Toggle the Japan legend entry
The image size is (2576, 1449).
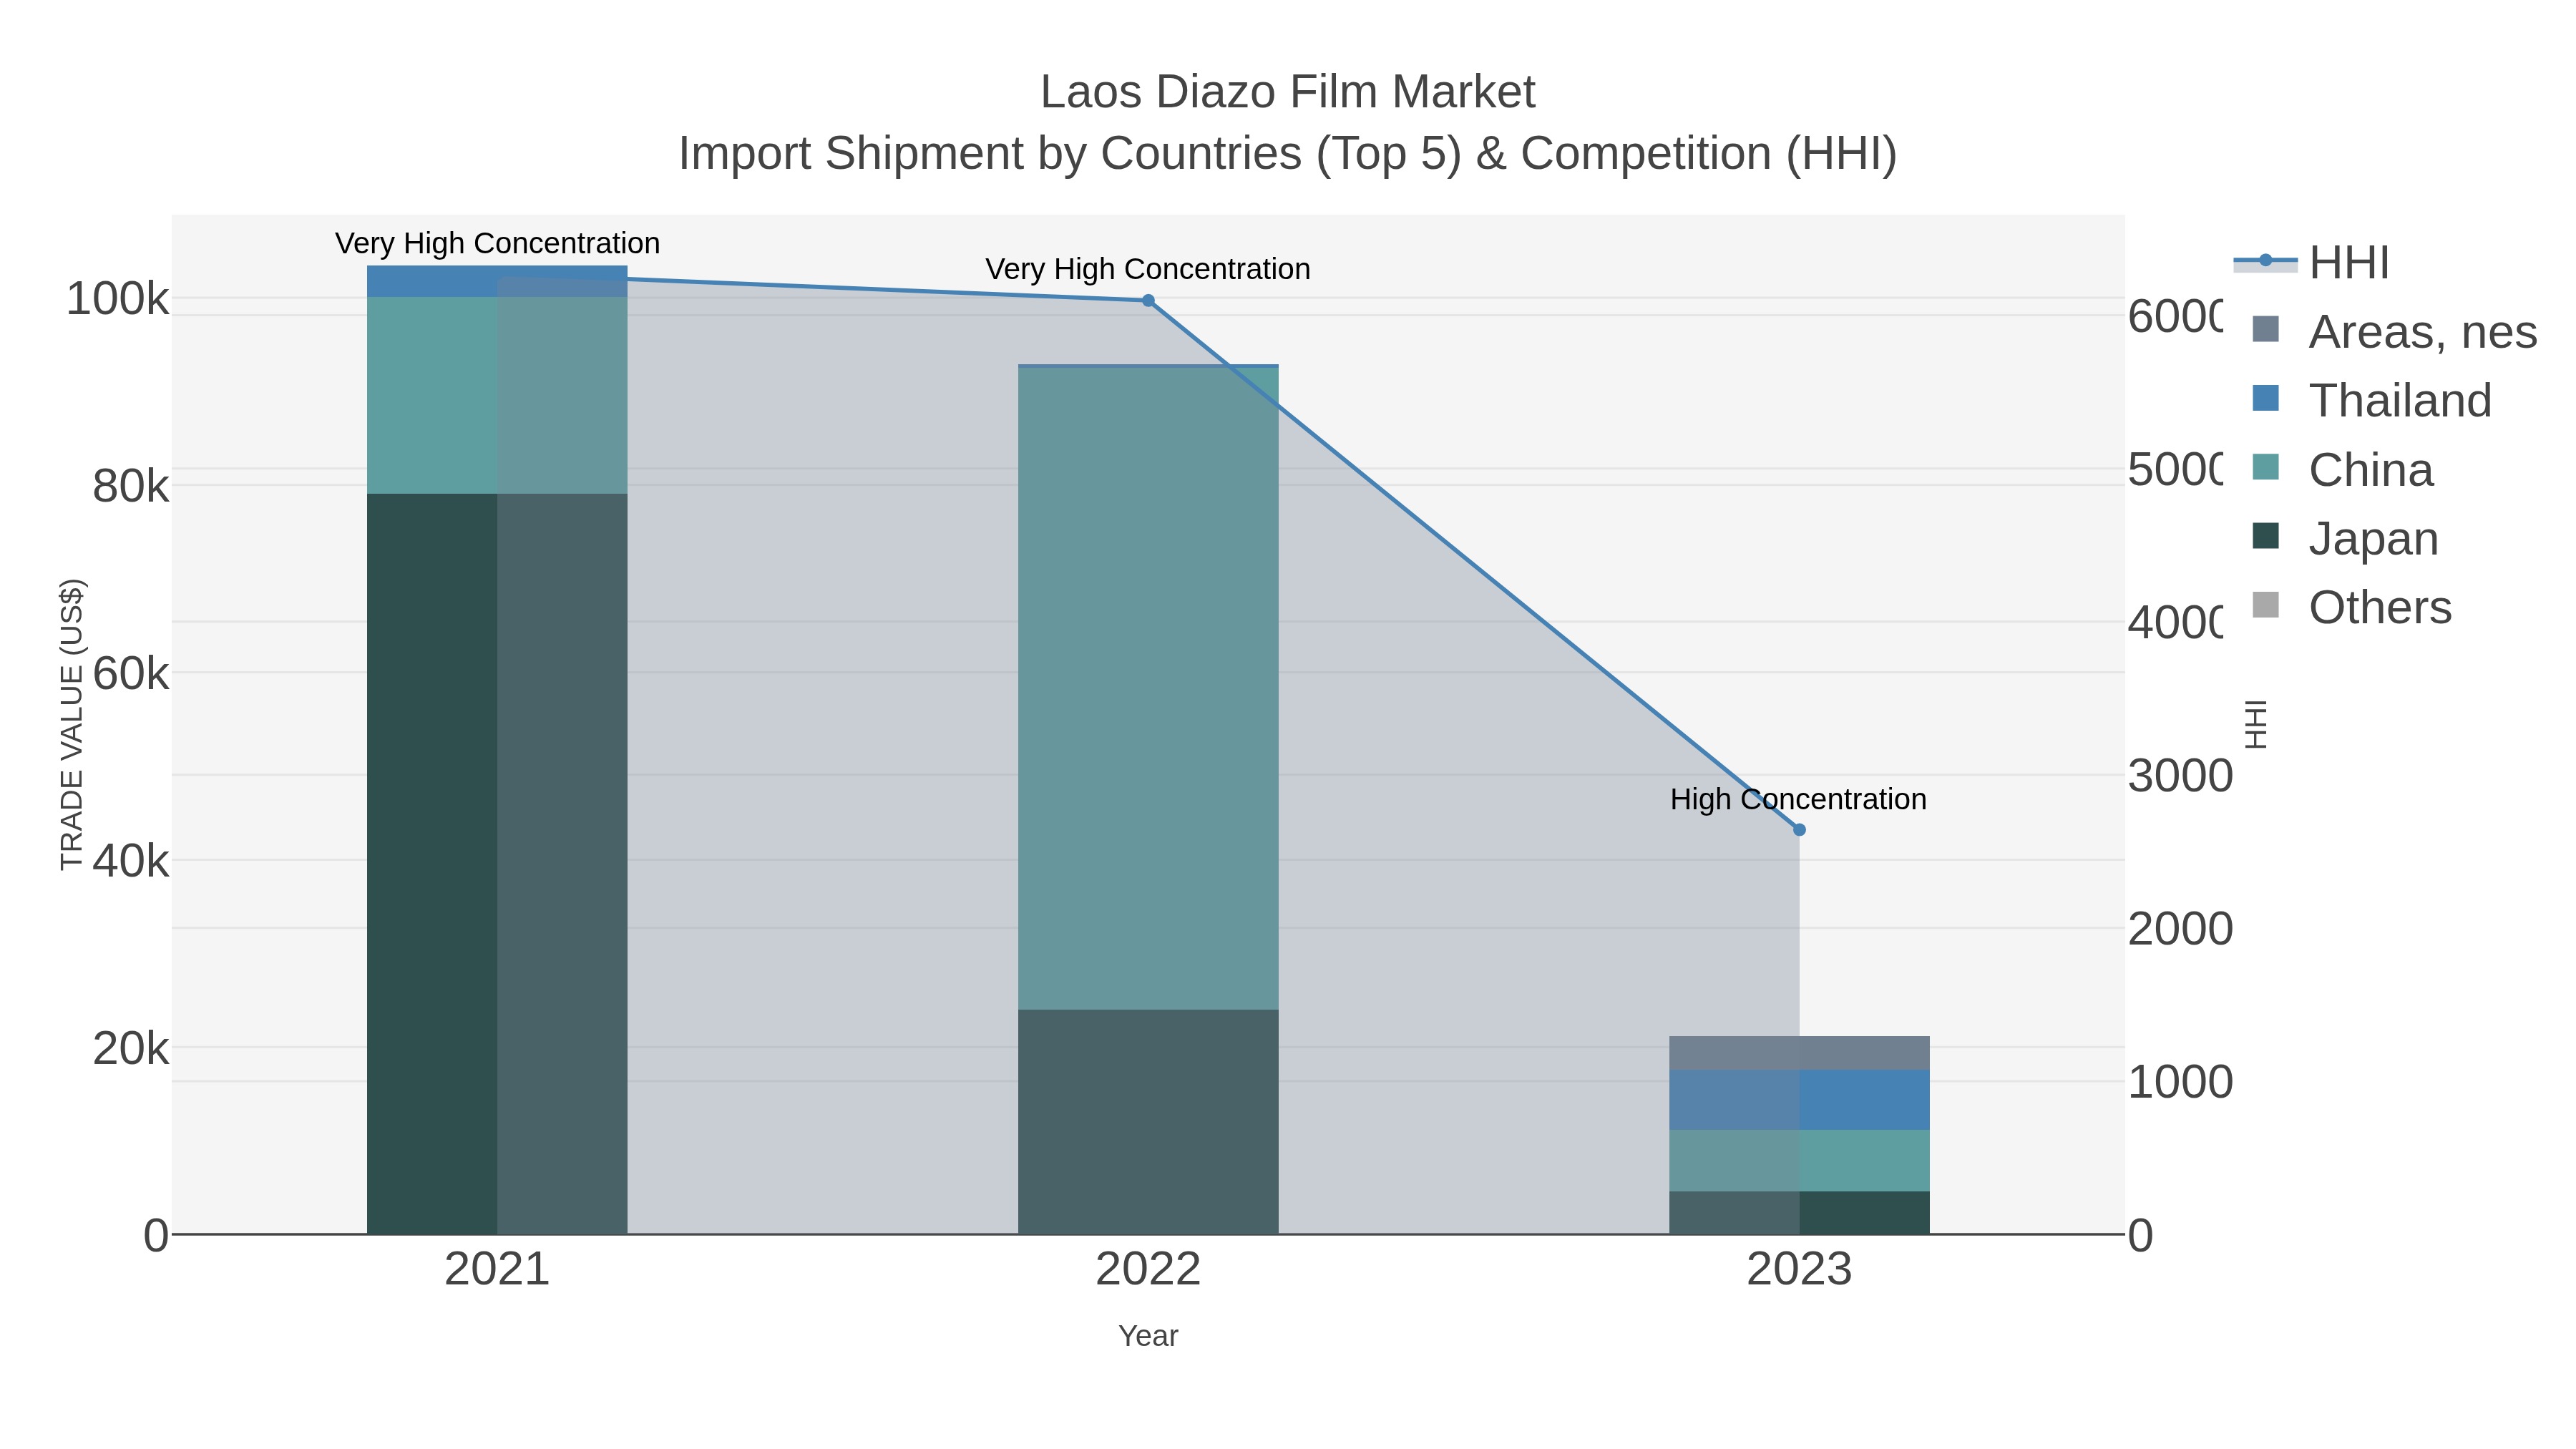click(2345, 538)
